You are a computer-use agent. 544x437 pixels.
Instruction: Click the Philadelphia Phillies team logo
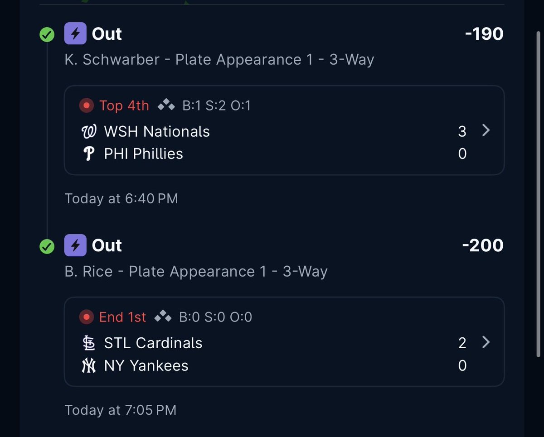pyautogui.click(x=89, y=154)
